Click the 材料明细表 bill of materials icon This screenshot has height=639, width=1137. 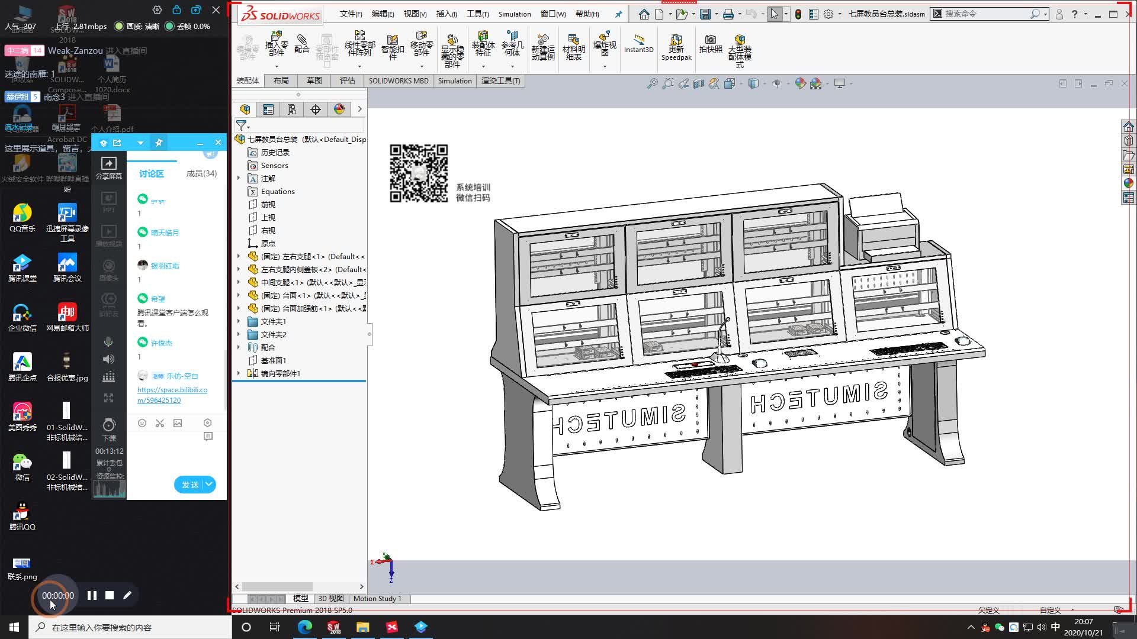(573, 46)
